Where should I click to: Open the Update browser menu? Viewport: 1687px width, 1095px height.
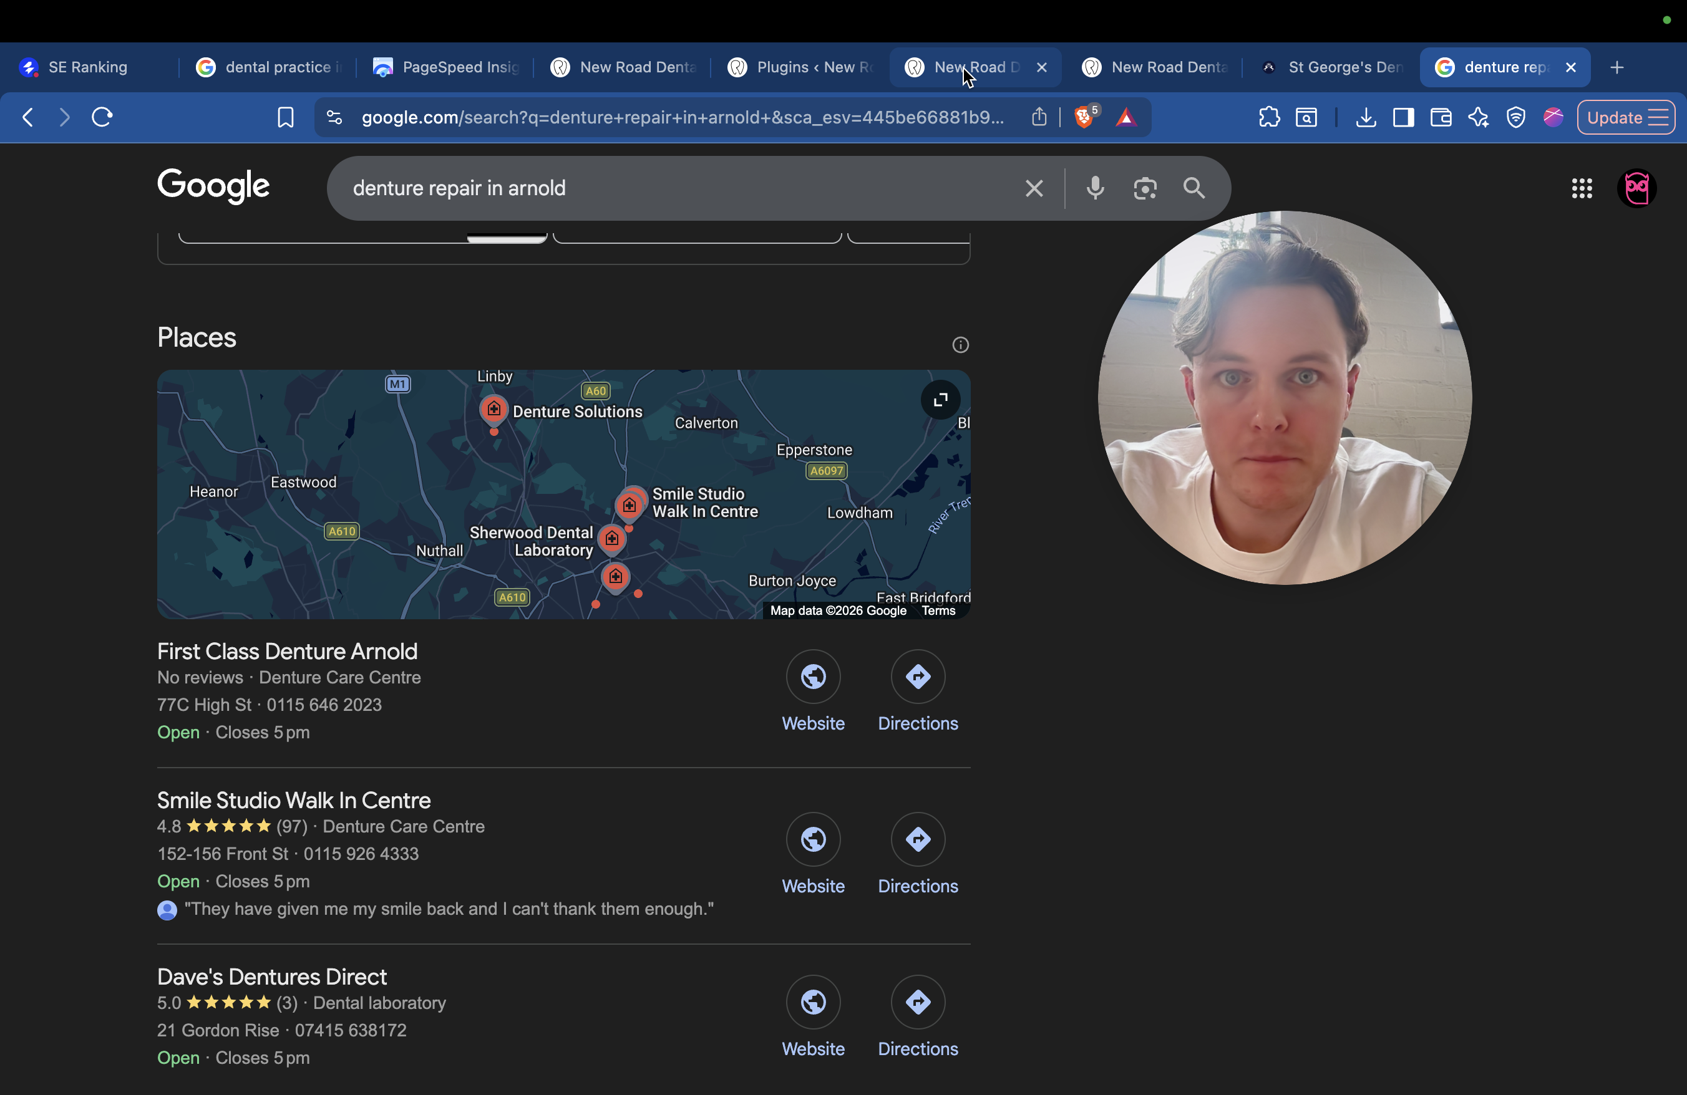pos(1626,117)
